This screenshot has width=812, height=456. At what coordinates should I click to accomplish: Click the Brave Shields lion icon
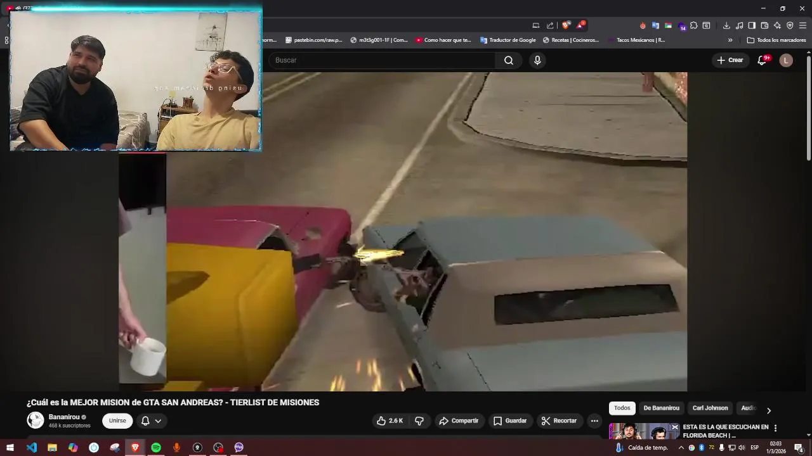tap(565, 25)
